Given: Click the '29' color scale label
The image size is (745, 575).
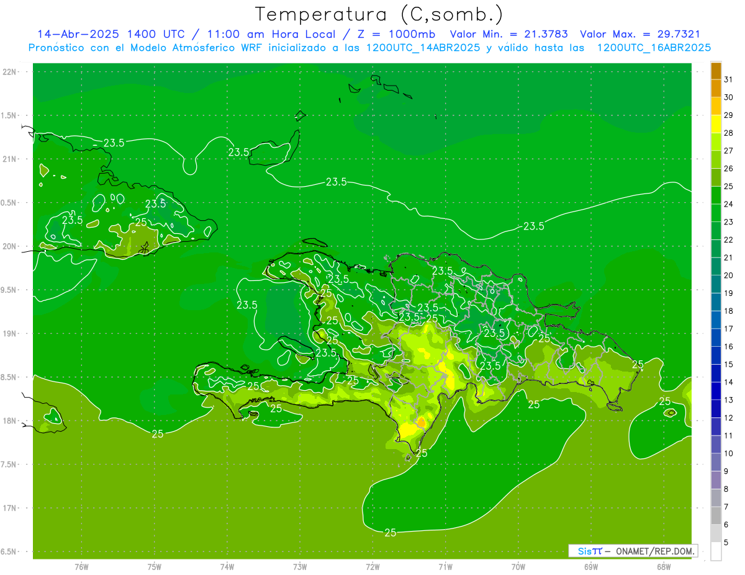Looking at the screenshot, I should tap(728, 115).
